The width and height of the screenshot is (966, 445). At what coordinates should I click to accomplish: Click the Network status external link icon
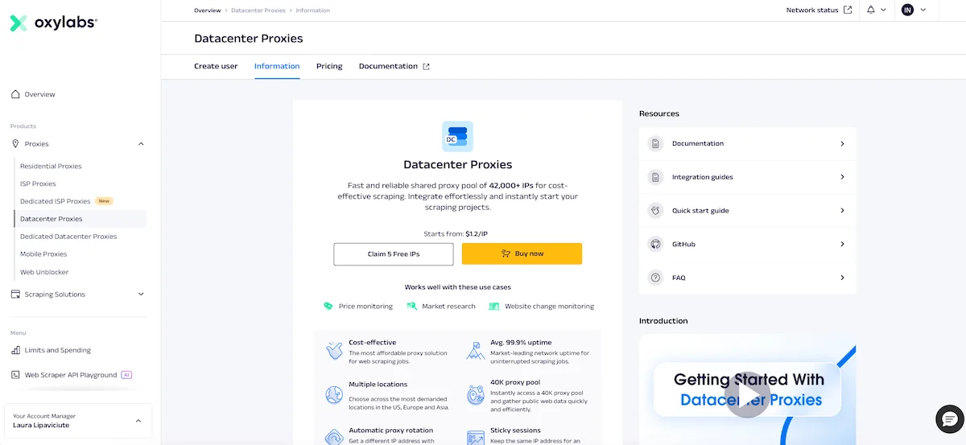point(848,10)
